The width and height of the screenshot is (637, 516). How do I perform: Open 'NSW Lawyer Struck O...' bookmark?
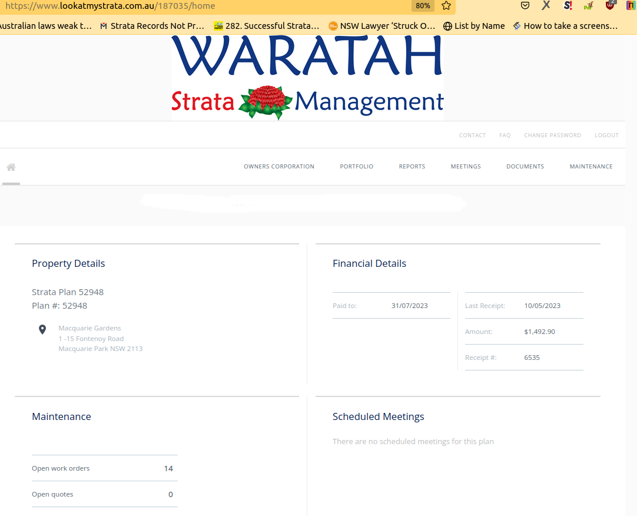click(382, 25)
